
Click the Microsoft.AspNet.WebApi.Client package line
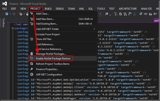pos(88,87)
